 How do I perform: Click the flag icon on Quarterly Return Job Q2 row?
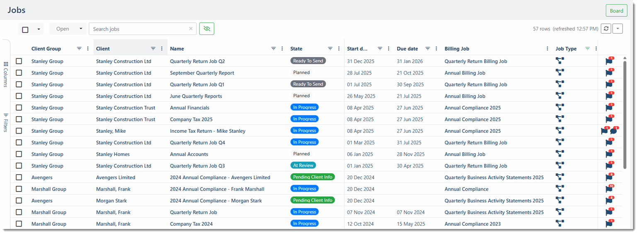coord(609,61)
